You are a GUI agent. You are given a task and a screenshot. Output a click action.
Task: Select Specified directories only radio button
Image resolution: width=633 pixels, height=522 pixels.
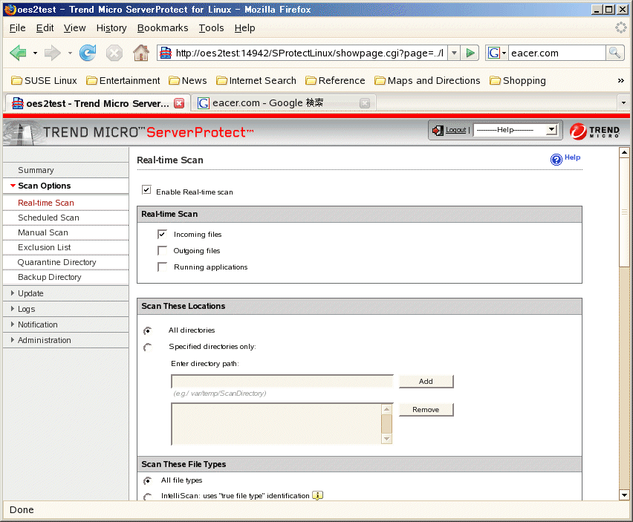click(148, 347)
